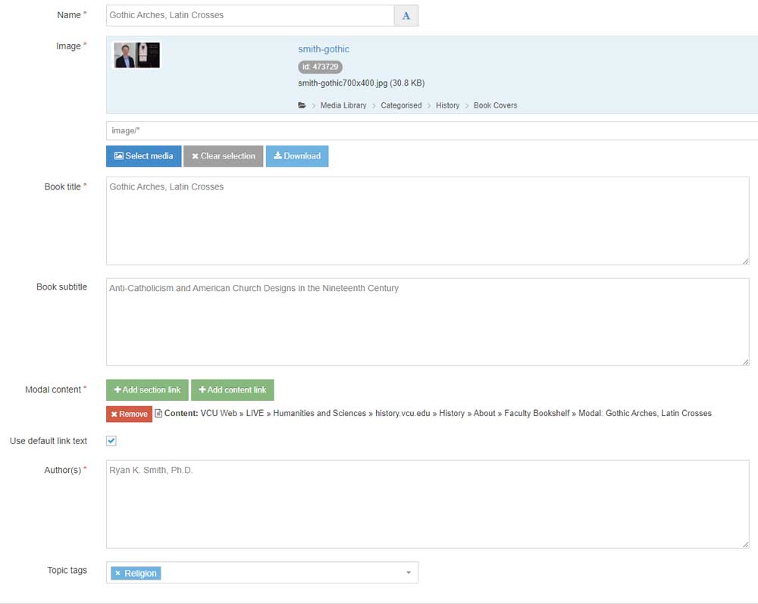Uncheck the 'Use default link text' checkbox

coord(111,440)
